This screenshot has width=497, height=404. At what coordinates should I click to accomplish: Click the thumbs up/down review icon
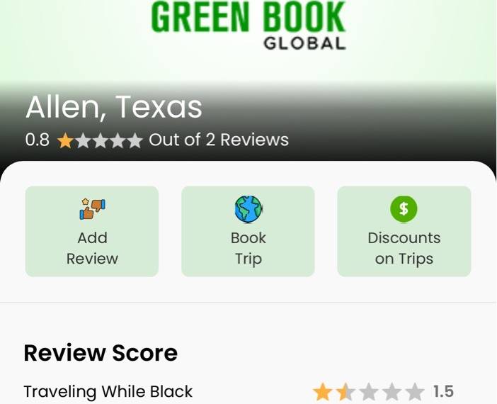pos(92,208)
